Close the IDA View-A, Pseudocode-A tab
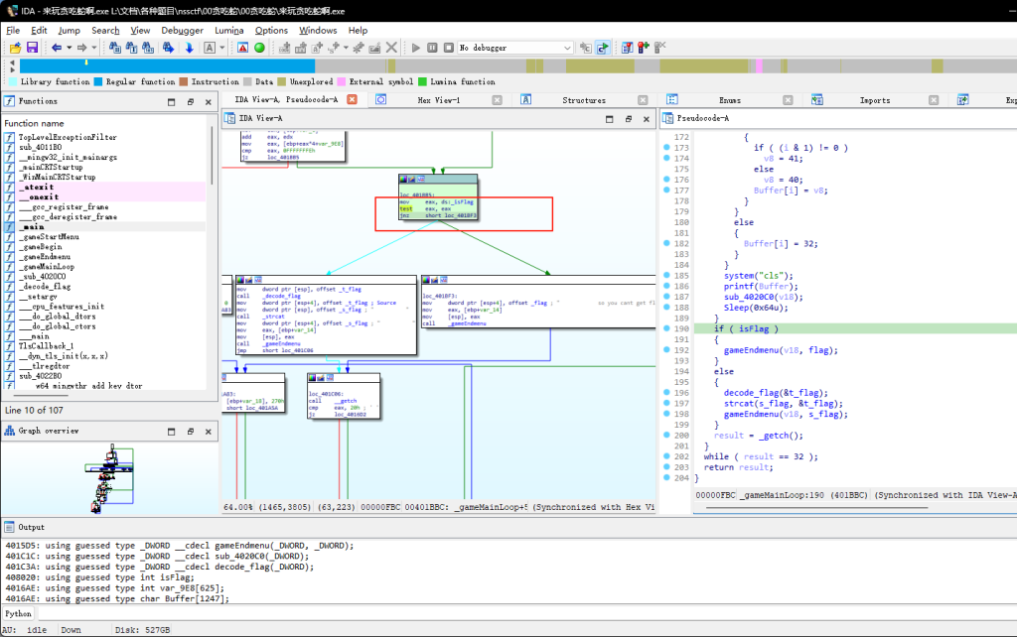 coord(352,100)
